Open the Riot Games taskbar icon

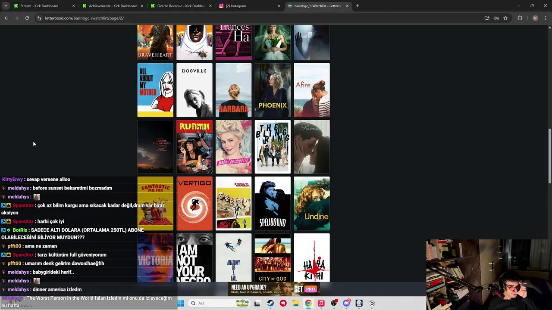point(283,303)
